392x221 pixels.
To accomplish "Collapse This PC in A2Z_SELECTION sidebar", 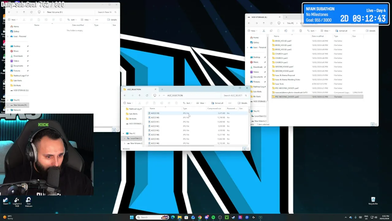I will click(123, 134).
